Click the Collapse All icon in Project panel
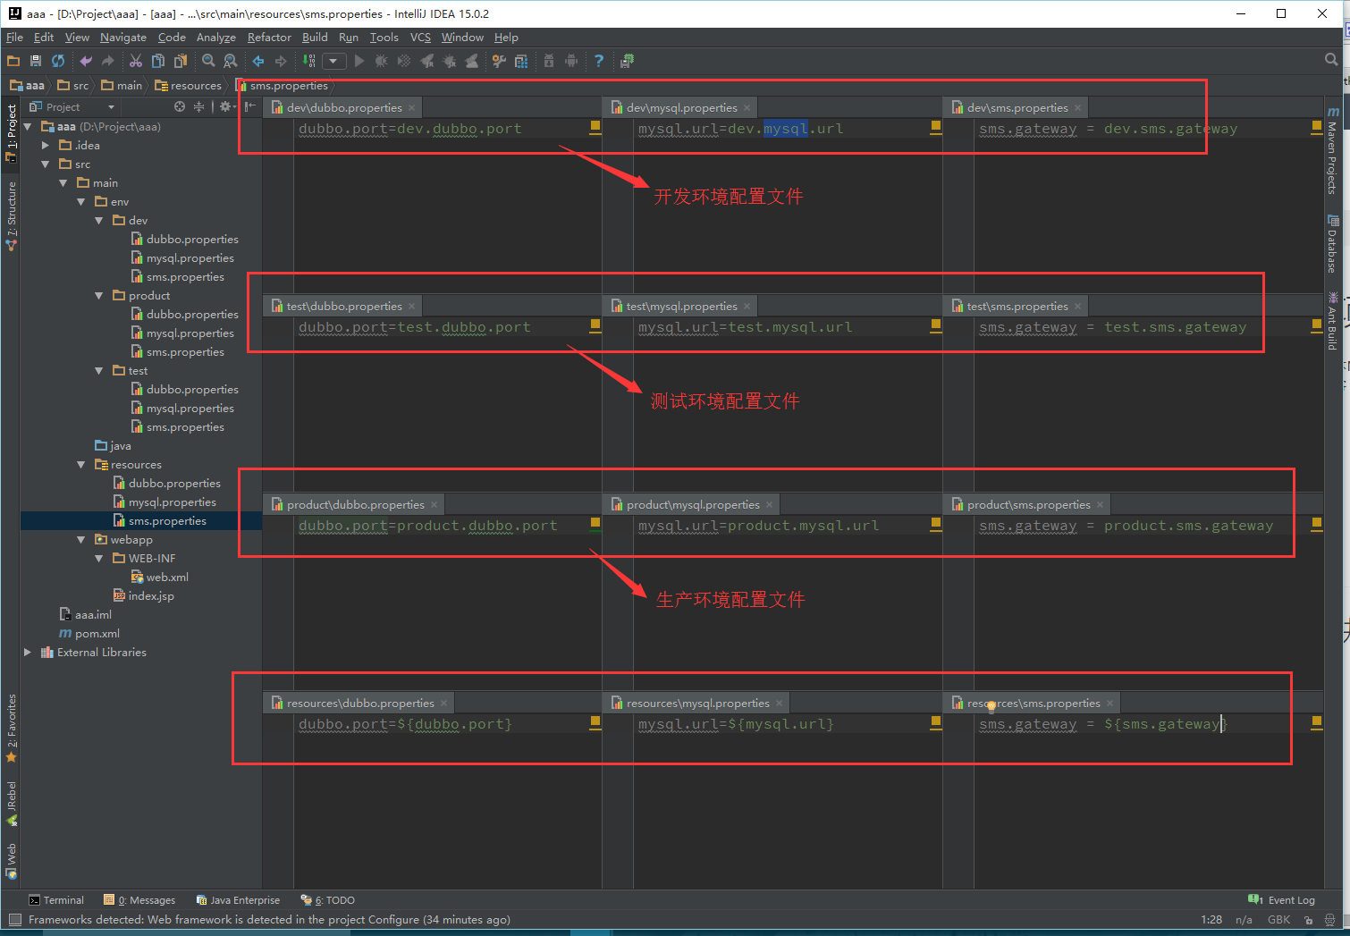Viewport: 1350px width, 936px height. click(198, 106)
